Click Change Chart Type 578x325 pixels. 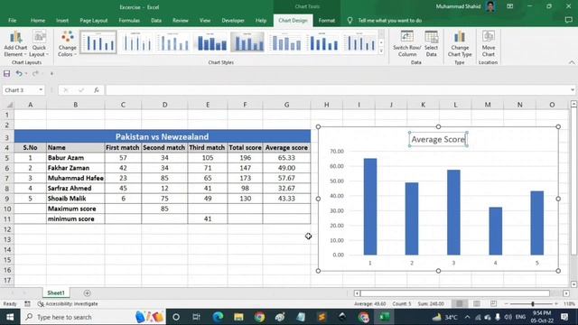pos(460,44)
